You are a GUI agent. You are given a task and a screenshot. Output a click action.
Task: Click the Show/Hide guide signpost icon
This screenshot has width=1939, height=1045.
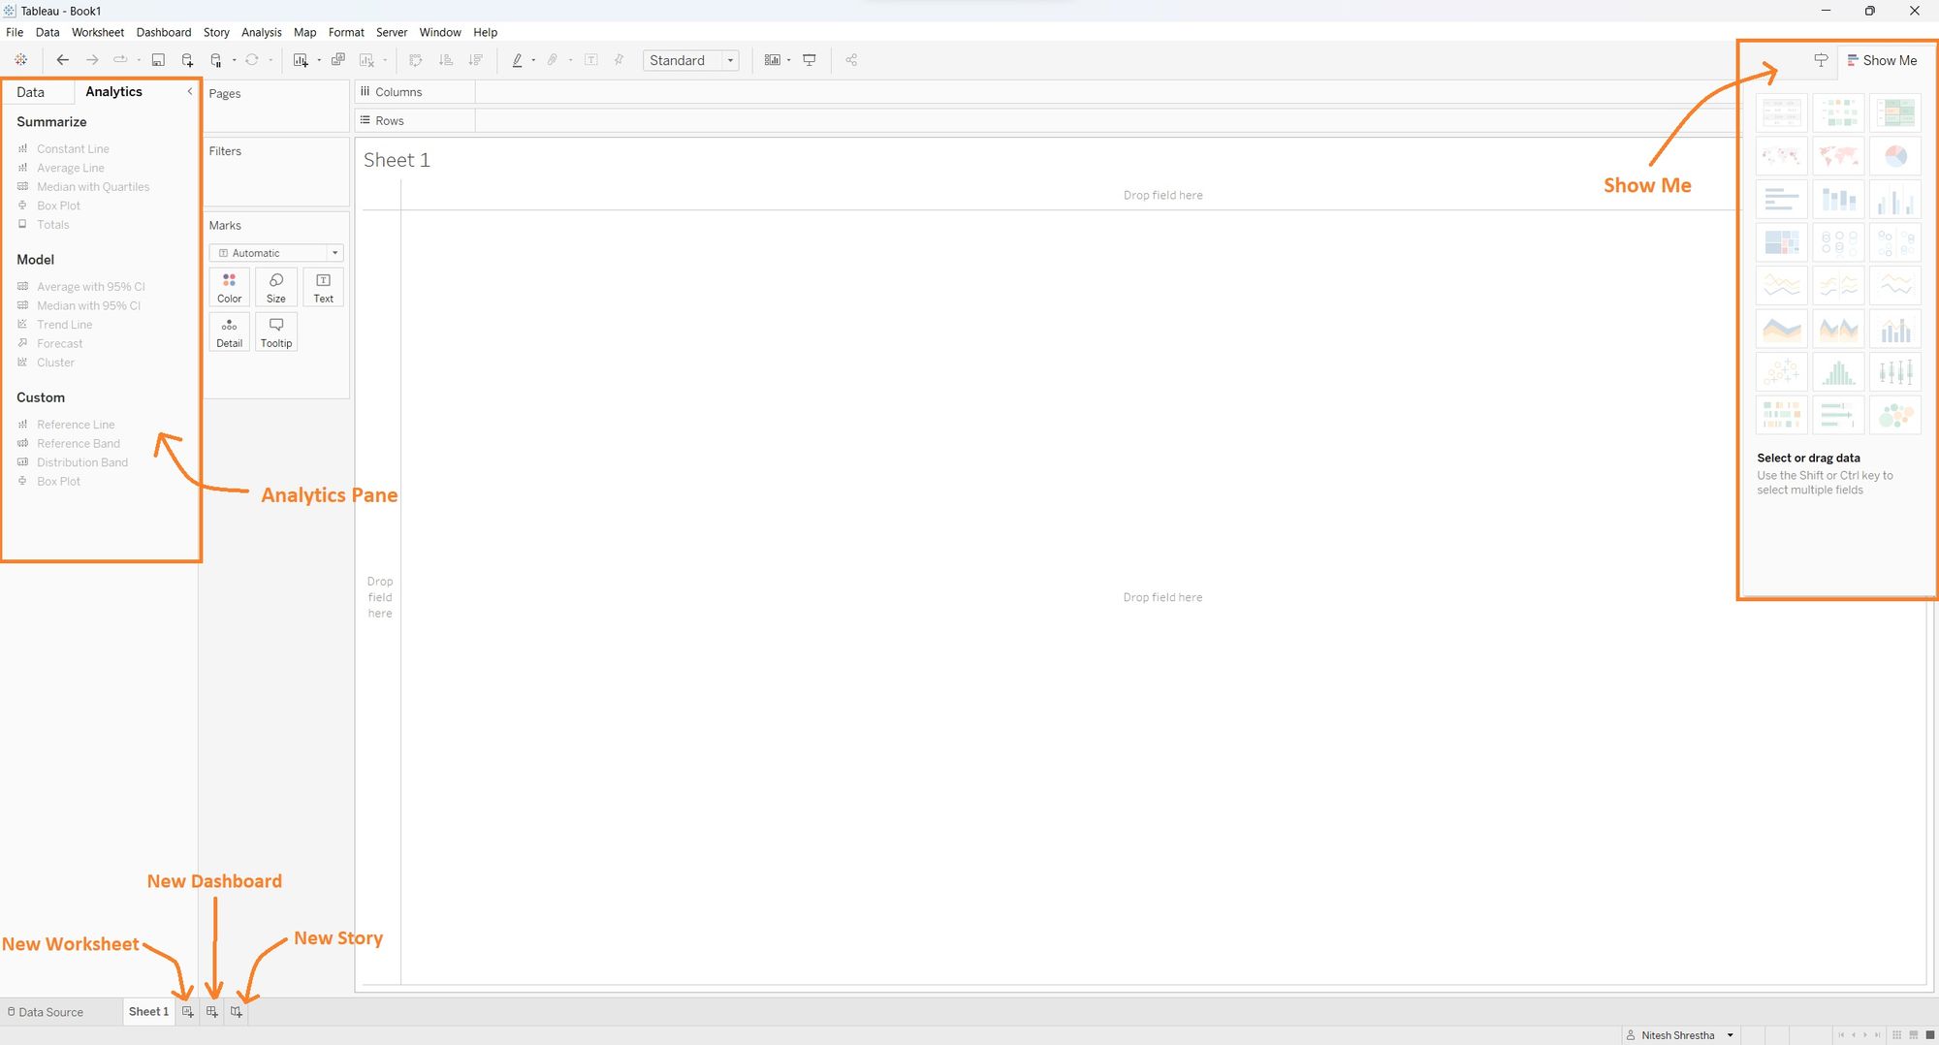click(x=1821, y=60)
